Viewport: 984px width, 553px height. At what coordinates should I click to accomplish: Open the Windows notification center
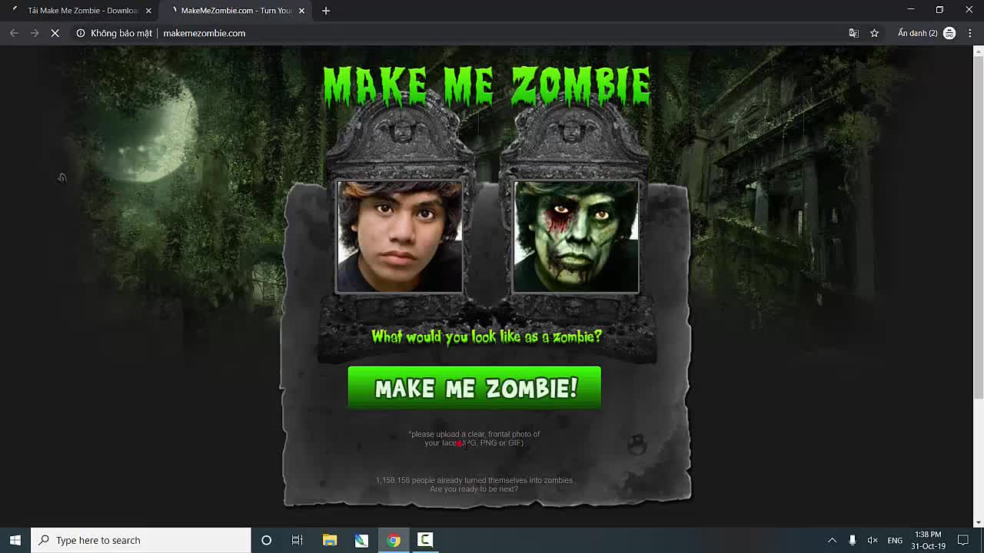(x=963, y=540)
